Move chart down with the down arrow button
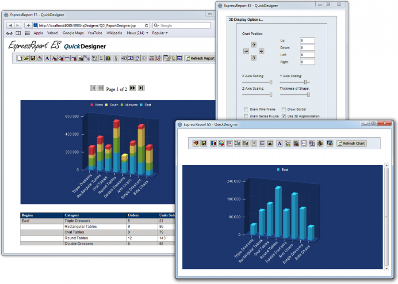 point(253,58)
